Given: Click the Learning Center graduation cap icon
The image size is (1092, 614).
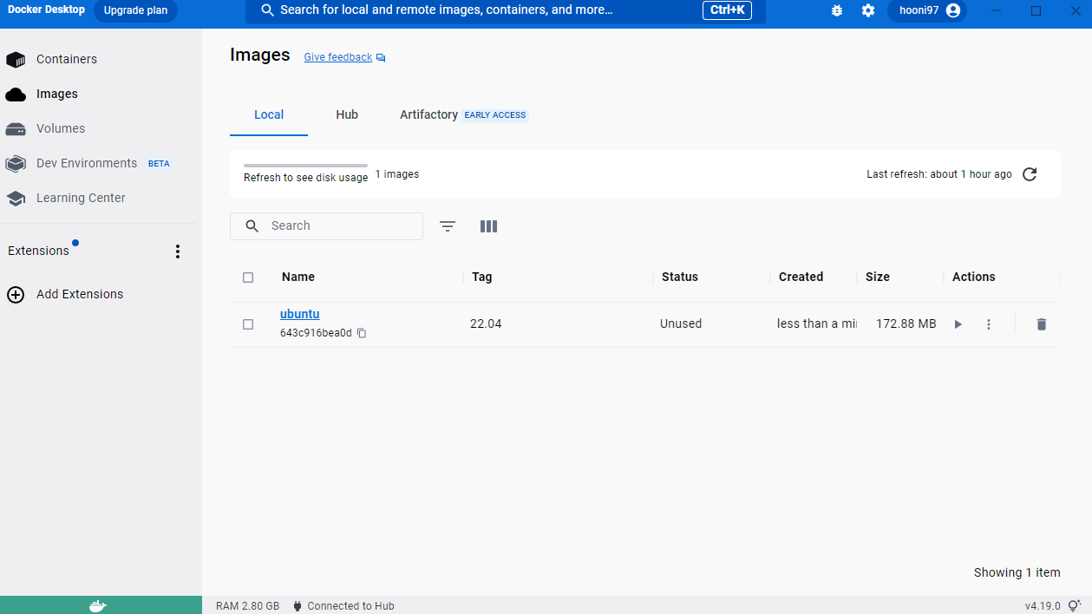Looking at the screenshot, I should point(16,199).
